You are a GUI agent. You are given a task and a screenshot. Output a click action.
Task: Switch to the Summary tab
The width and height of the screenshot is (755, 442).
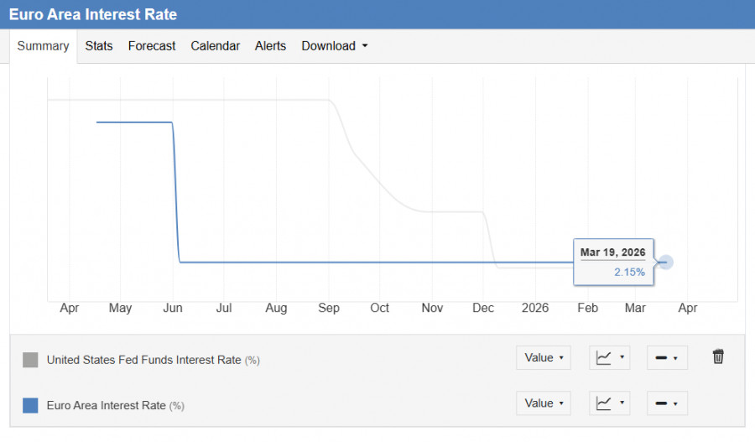coord(43,46)
